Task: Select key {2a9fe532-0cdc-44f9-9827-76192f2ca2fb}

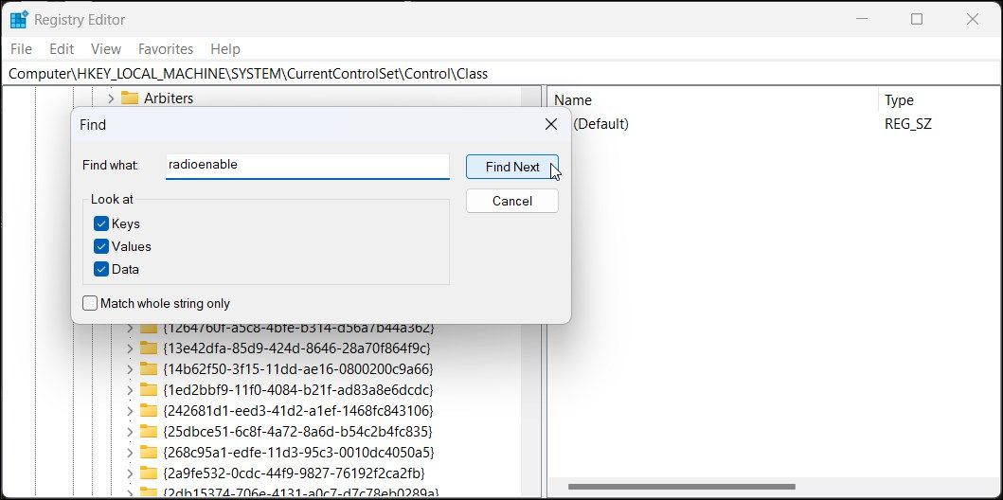Action: [x=295, y=473]
